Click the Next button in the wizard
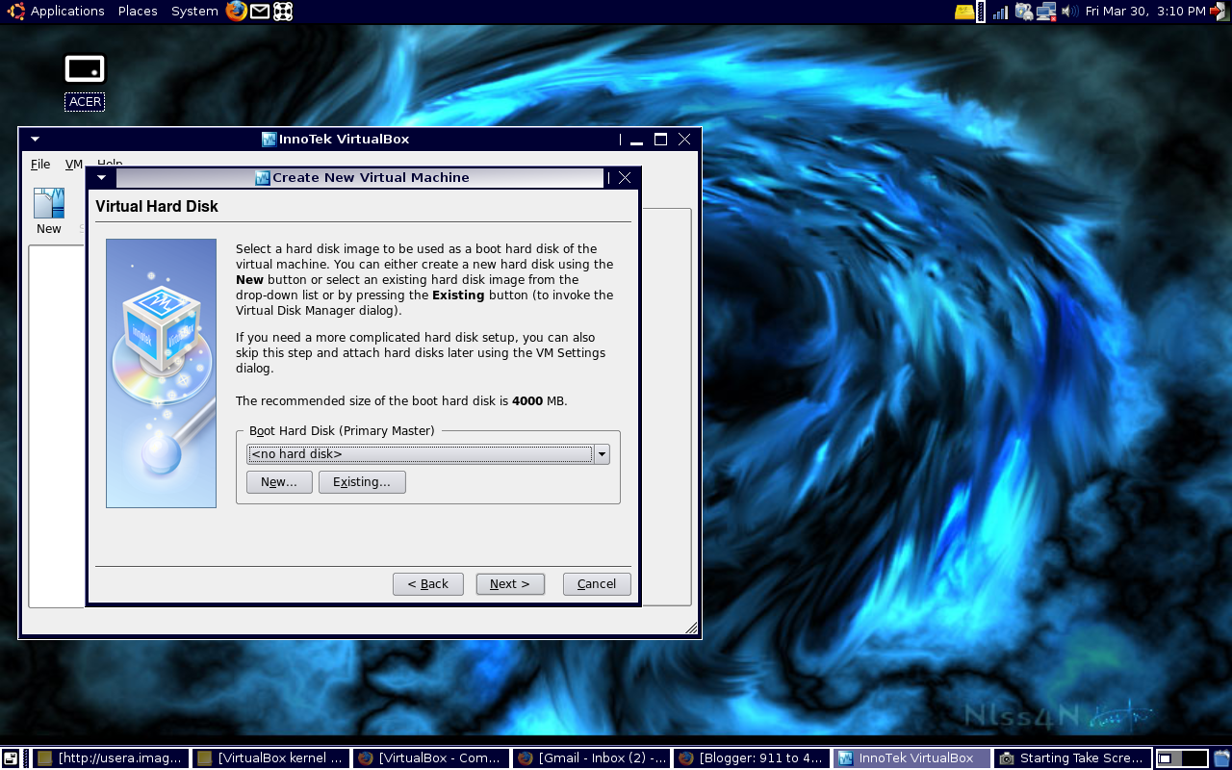This screenshot has width=1232, height=770. click(510, 583)
